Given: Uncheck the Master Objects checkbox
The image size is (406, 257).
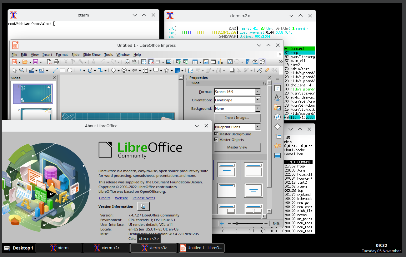Looking at the screenshot, I should (x=216, y=140).
